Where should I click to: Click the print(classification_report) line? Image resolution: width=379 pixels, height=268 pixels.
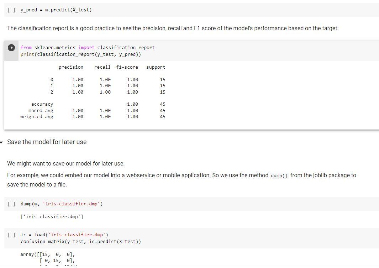(x=85, y=53)
